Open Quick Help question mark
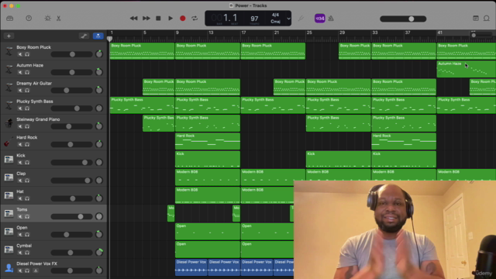The width and height of the screenshot is (496, 279). click(x=29, y=19)
